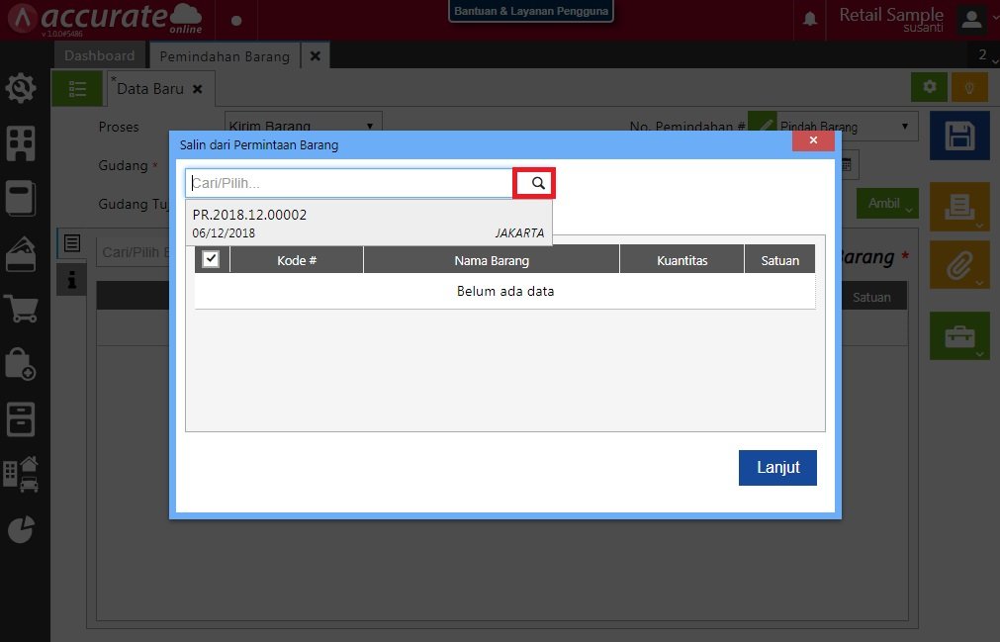Open the green list view icon
Viewport: 1000px width, 642px height.
[x=77, y=88]
